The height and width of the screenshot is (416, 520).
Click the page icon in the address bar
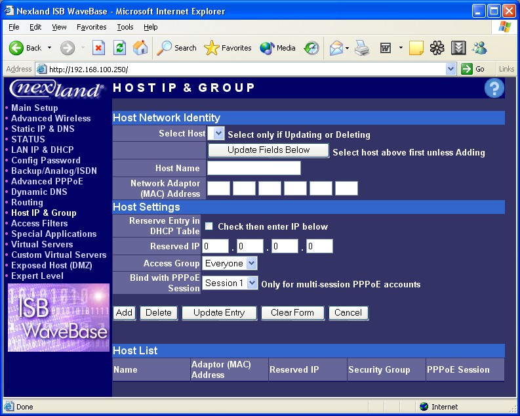(x=41, y=69)
